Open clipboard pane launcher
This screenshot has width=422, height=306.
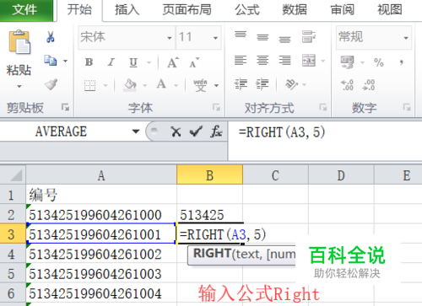pyautogui.click(x=65, y=107)
